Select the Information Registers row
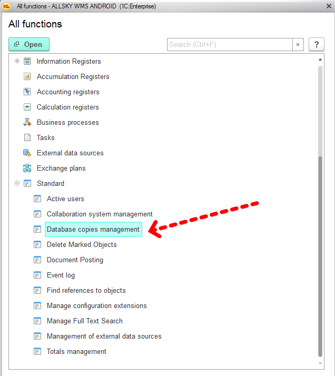 click(69, 62)
